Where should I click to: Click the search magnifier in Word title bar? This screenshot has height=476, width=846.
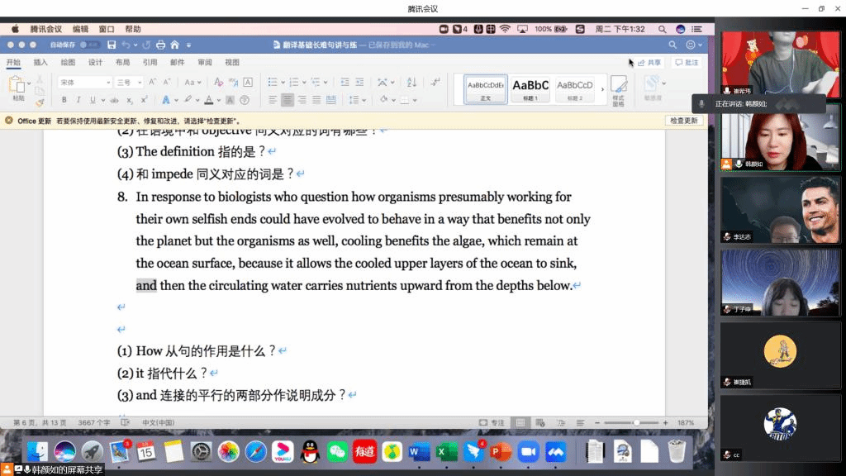click(673, 45)
